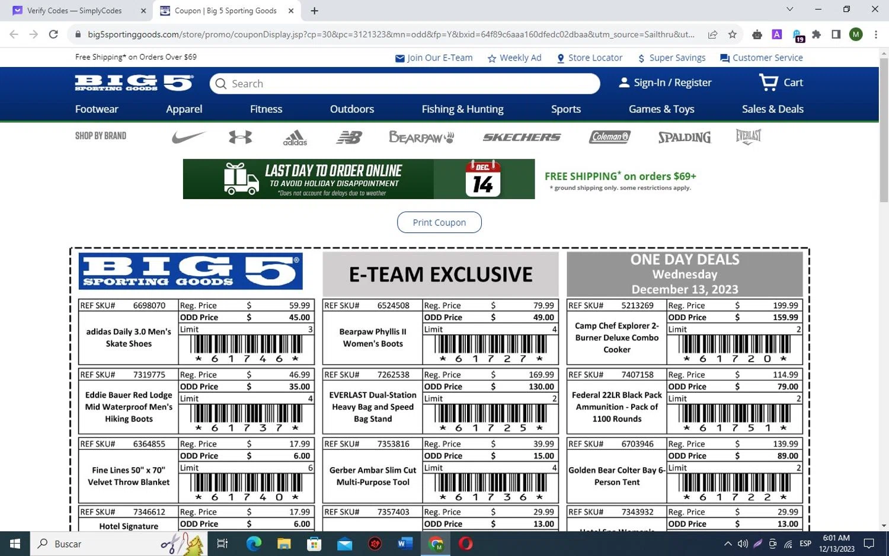
Task: Open the Apparel menu
Action: 184,109
